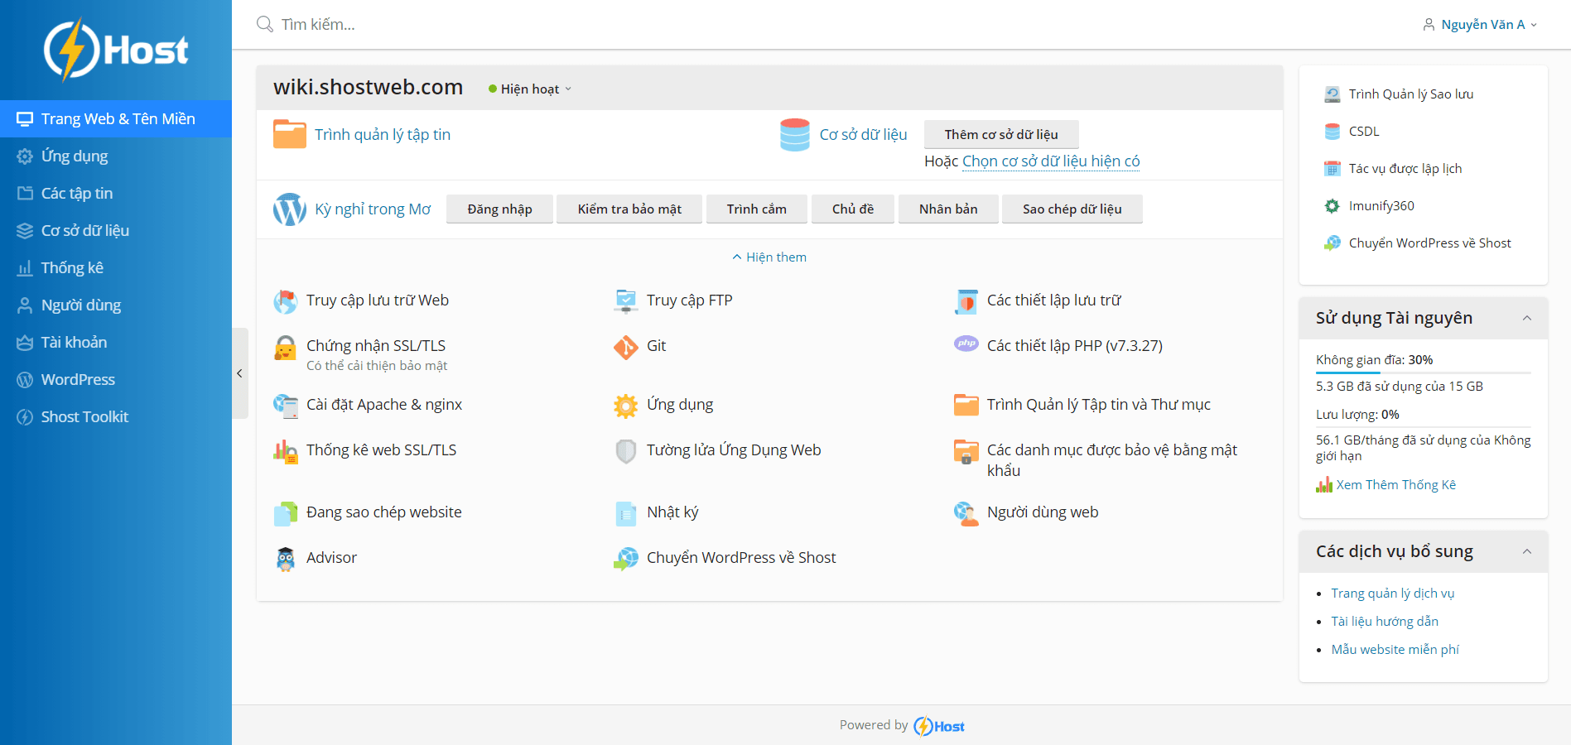This screenshot has height=745, width=1571.
Task: Open the Imunify360 gear icon
Action: click(1332, 206)
